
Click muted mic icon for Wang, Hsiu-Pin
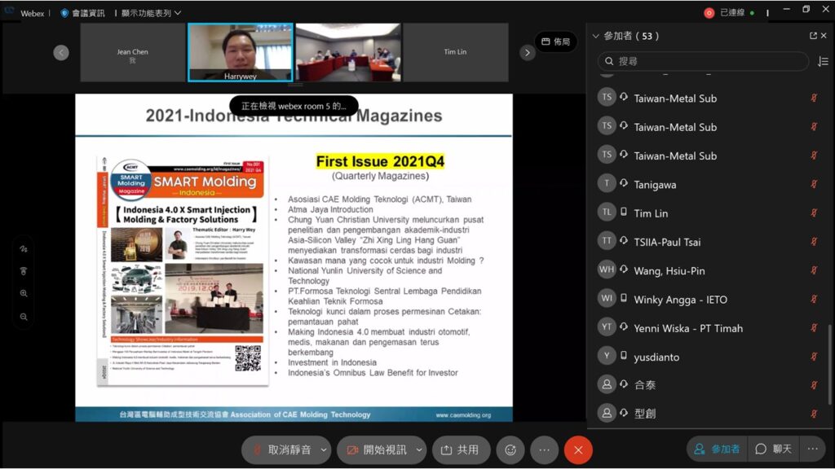pyautogui.click(x=814, y=270)
